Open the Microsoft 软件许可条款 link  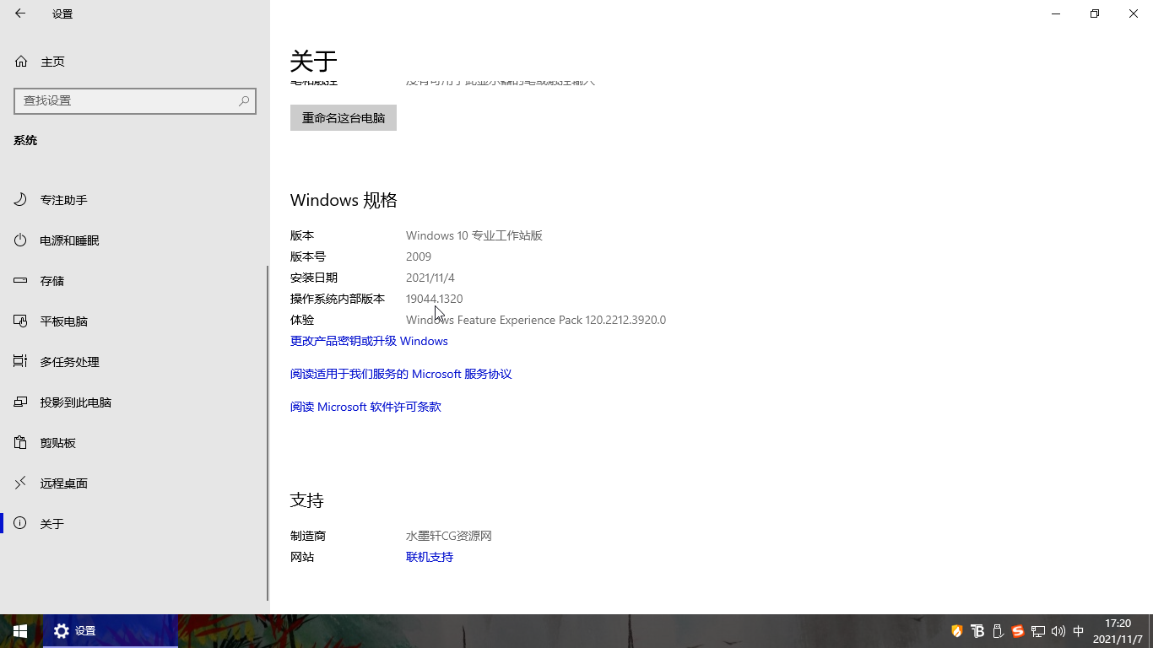pyautogui.click(x=365, y=407)
